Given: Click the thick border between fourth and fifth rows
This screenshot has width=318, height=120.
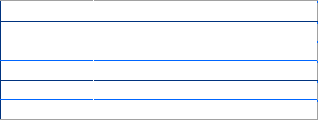Looking at the screenshot, I should 159,80.
